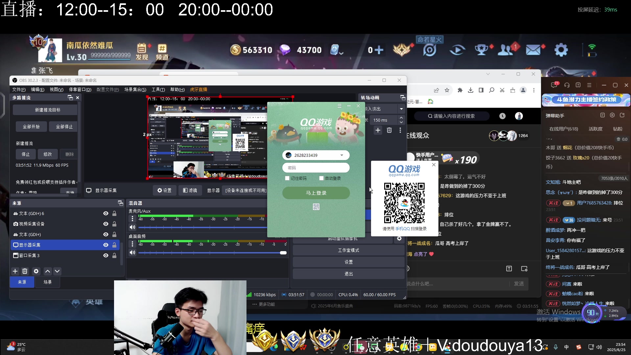This screenshot has height=355, width=631.
Task: Open browser downloads icon
Action: point(471,90)
